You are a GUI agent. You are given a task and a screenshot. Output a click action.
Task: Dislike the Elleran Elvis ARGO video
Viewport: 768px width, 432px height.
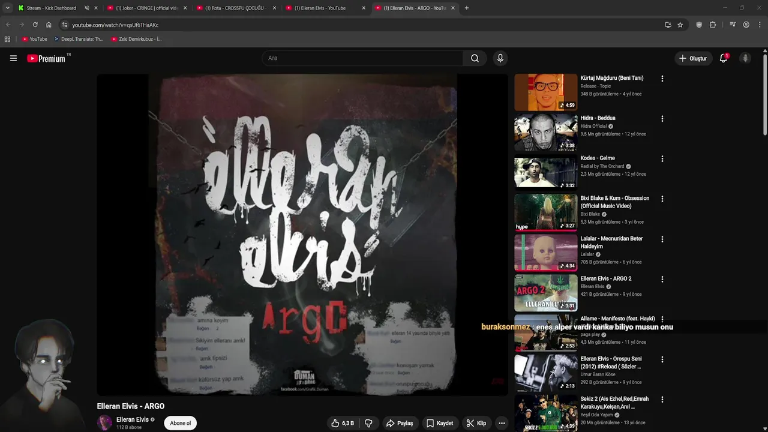click(x=368, y=423)
